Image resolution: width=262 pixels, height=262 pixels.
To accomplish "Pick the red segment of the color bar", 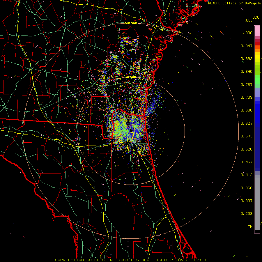I will click(x=257, y=43).
